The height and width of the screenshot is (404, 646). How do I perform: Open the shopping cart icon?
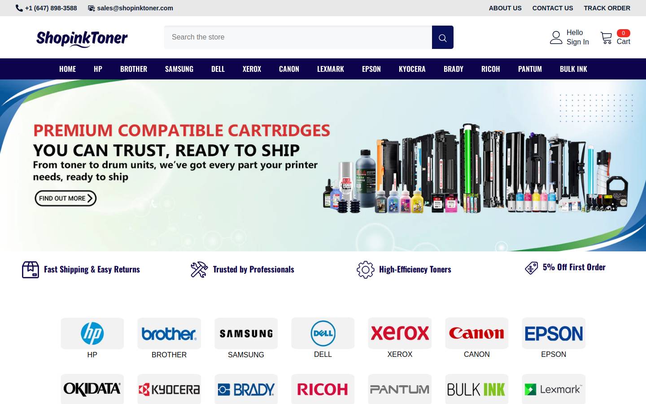tap(607, 38)
